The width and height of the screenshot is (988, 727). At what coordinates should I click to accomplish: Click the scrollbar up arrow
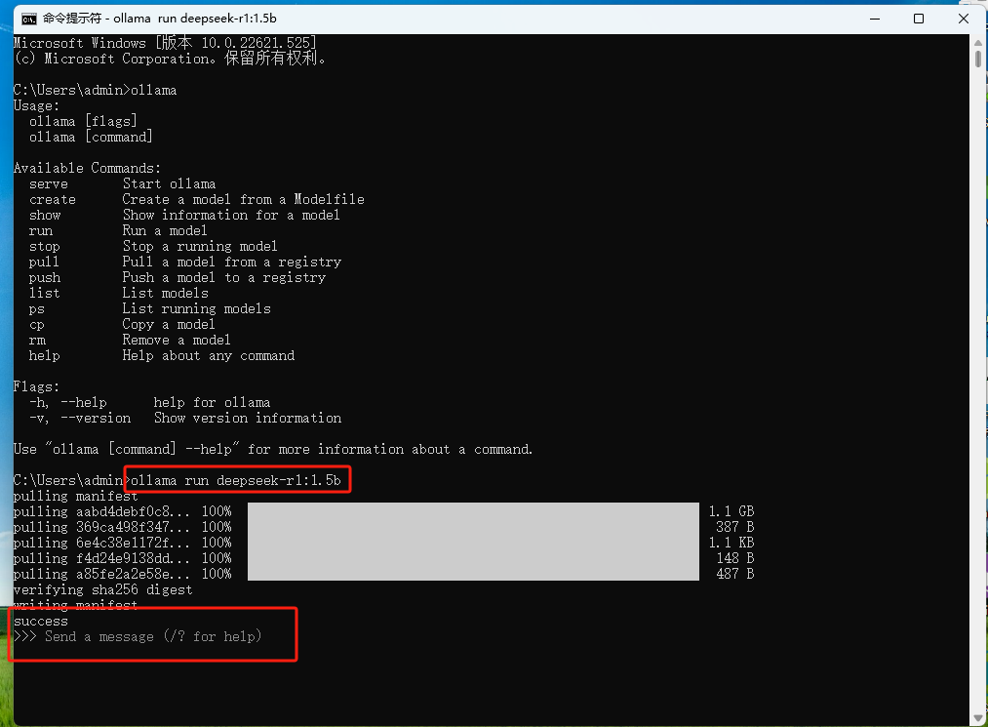[x=978, y=44]
